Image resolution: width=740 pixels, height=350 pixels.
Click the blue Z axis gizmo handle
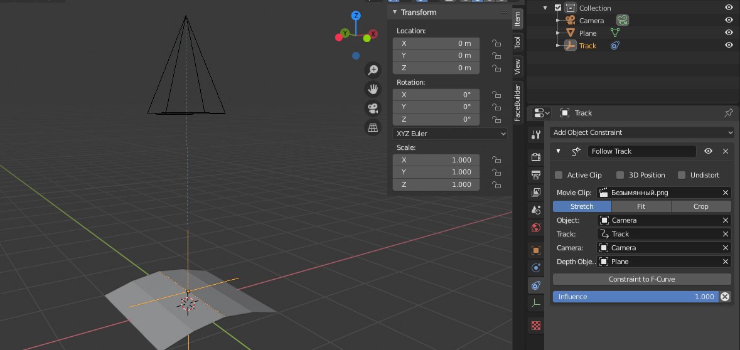[x=356, y=16]
